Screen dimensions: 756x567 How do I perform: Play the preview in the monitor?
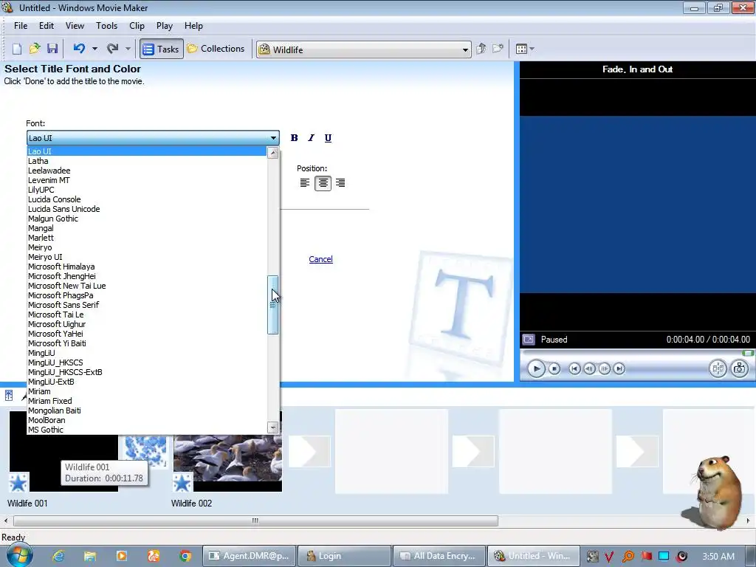(536, 369)
